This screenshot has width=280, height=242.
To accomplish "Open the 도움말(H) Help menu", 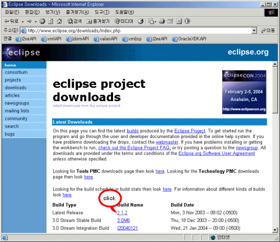I will point(124,12).
